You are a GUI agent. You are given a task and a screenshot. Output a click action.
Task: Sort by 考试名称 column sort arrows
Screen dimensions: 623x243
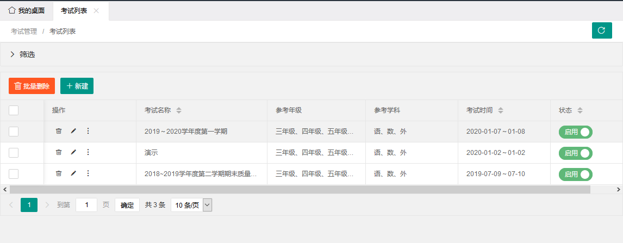[x=179, y=110]
